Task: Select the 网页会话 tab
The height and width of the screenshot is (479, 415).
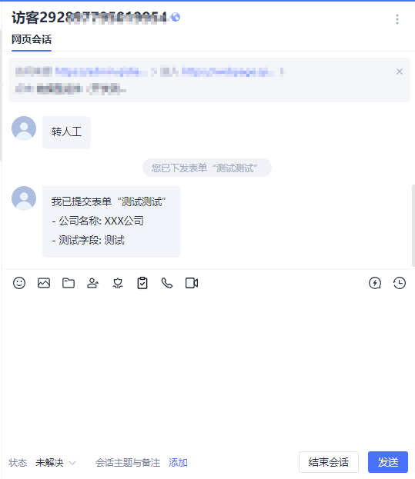Action: click(32, 39)
